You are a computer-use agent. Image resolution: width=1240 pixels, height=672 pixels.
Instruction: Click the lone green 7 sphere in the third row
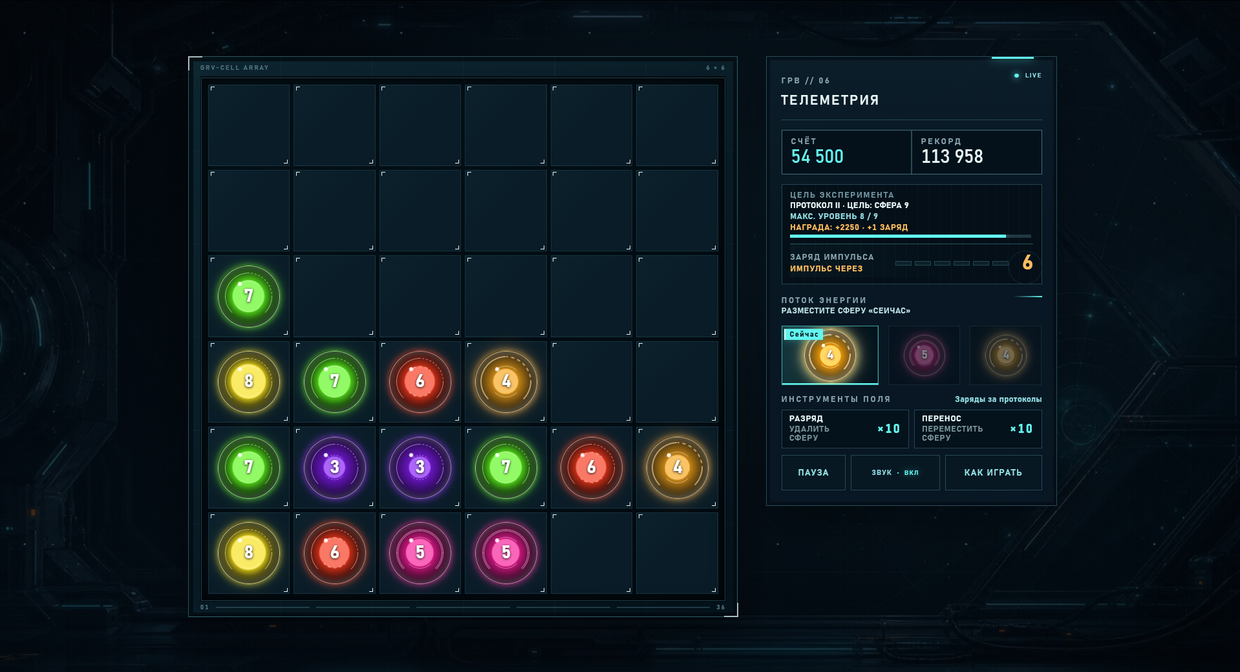[x=249, y=296]
